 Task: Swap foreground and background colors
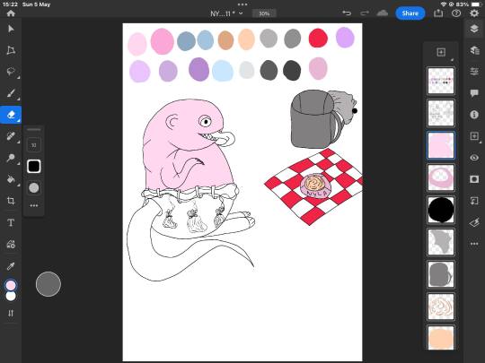click(11, 314)
